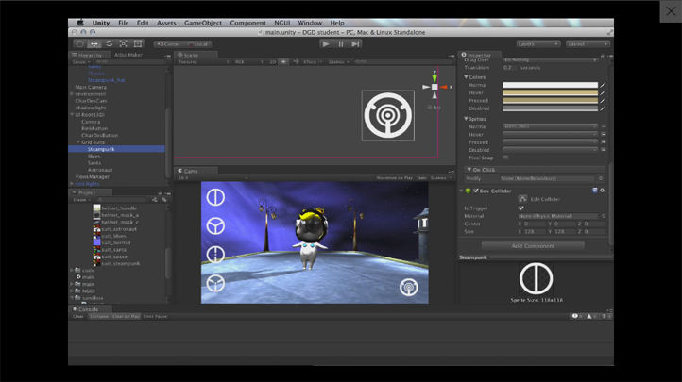Advance one frame with the step button
The image size is (682, 382).
point(355,43)
